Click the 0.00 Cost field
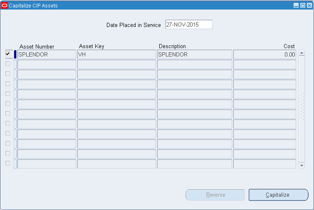Image resolution: width=314 pixels, height=210 pixels. tap(265, 54)
